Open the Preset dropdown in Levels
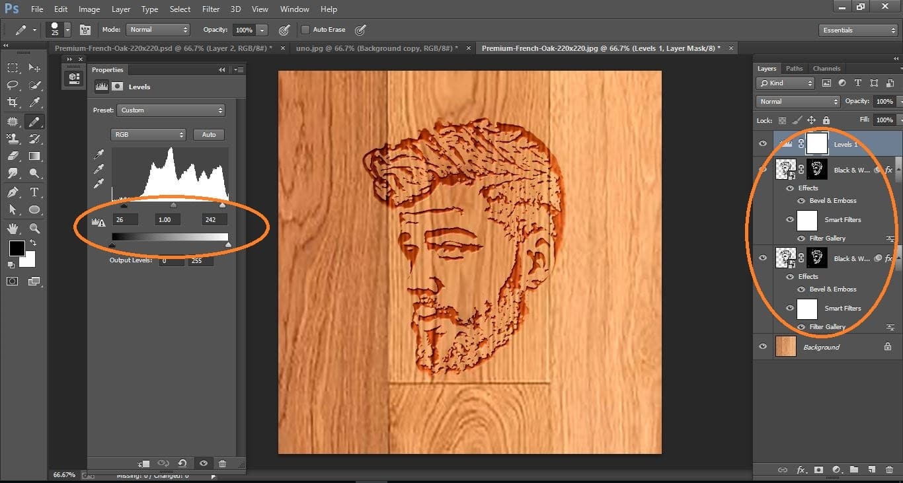Screen dimensions: 903x483 (171, 110)
